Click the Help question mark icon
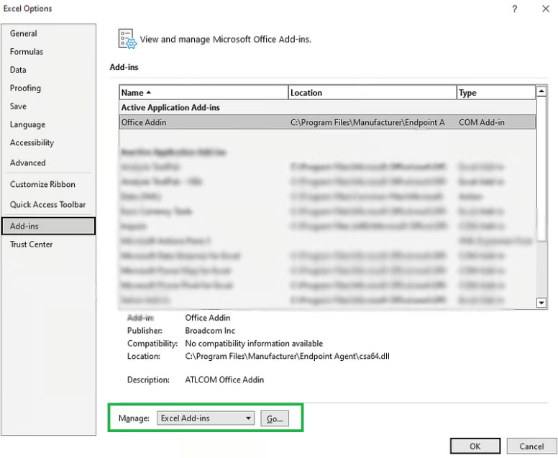This screenshot has height=458, width=558. [x=514, y=9]
